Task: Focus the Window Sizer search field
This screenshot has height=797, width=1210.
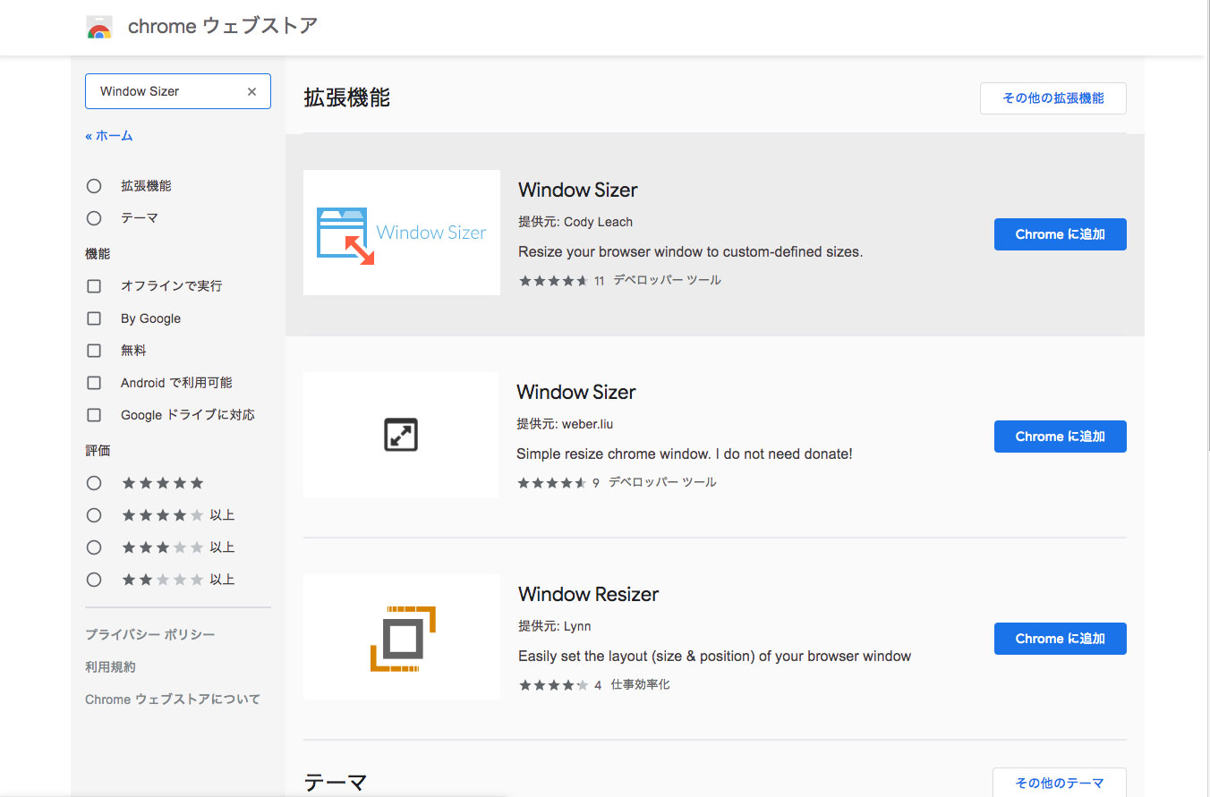Action: (166, 91)
